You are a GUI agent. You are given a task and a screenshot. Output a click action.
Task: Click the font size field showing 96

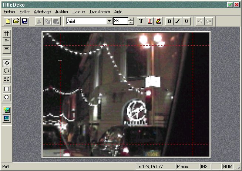pos(121,21)
